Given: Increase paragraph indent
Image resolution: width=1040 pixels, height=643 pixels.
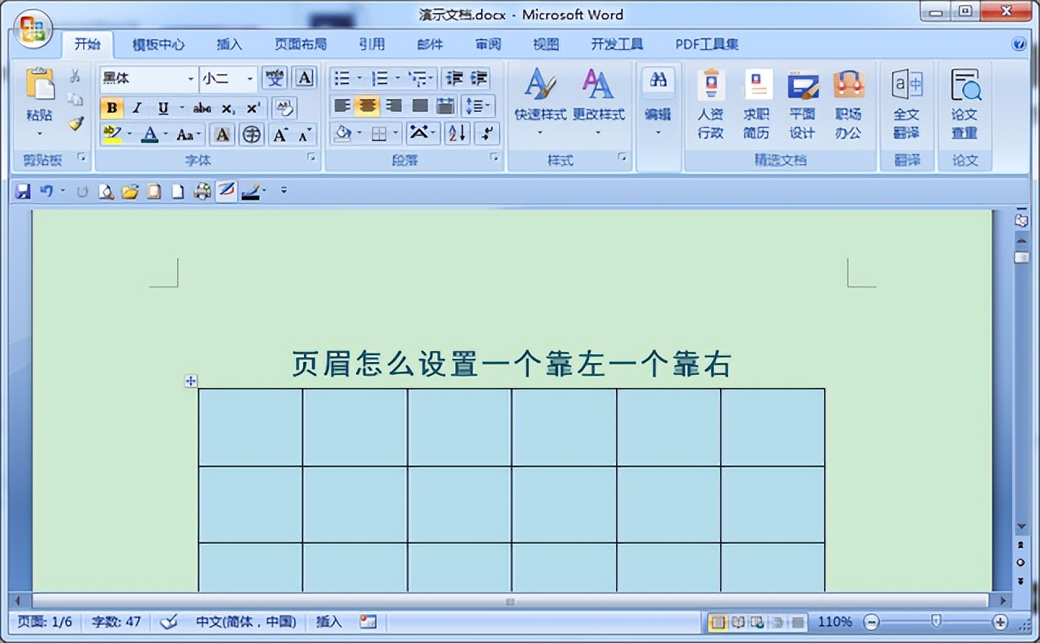Looking at the screenshot, I should coord(479,78).
